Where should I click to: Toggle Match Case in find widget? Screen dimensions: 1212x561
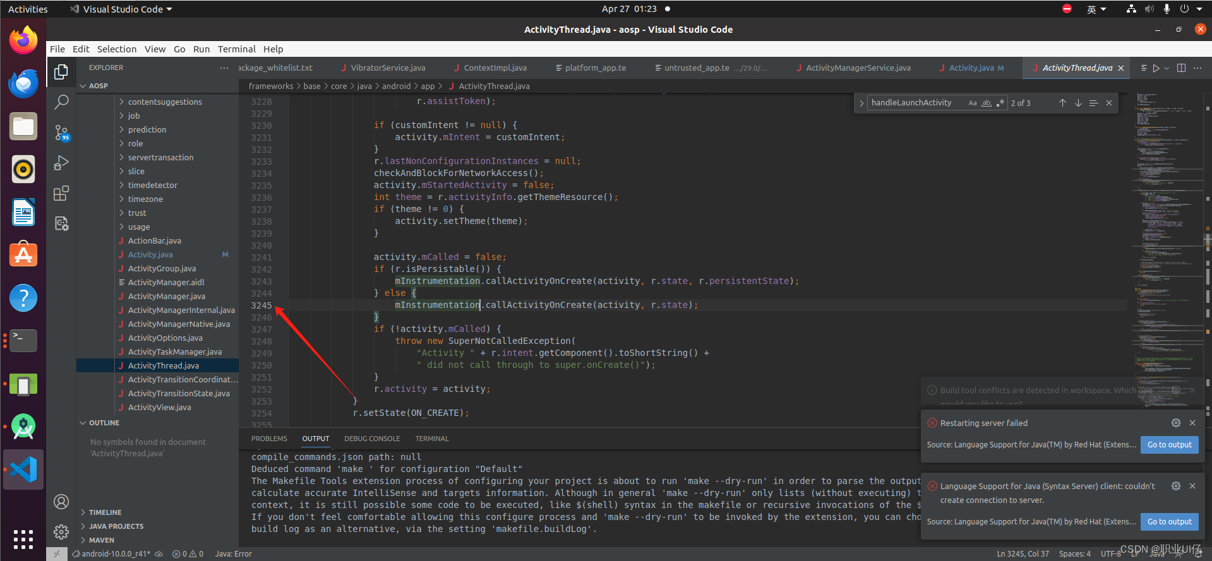tap(973, 103)
